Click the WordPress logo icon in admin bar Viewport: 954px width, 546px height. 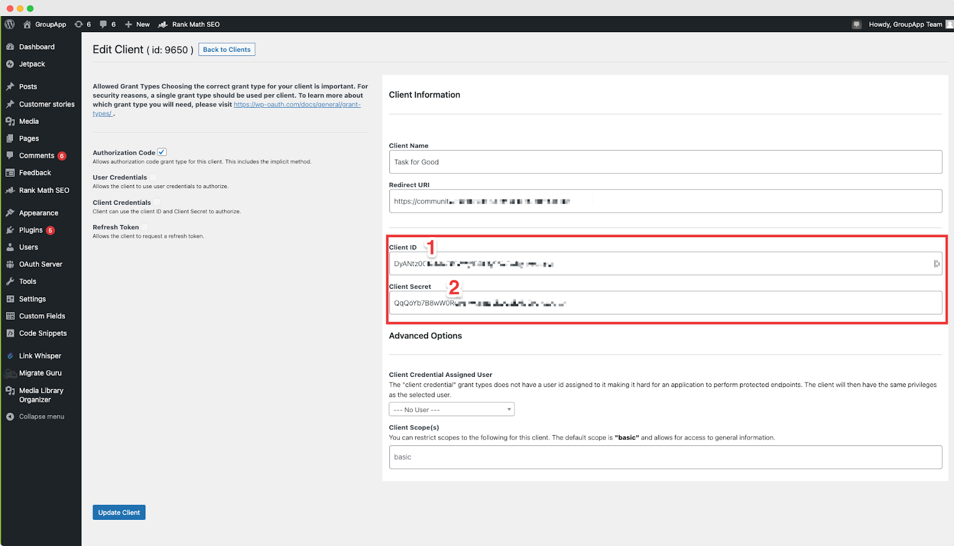[10, 24]
